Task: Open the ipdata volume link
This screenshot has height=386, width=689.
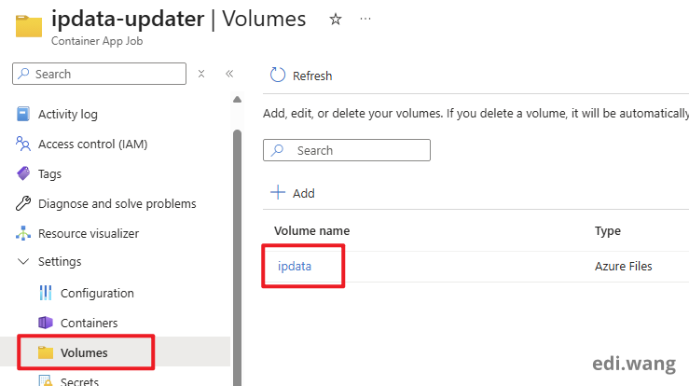Action: click(x=295, y=267)
